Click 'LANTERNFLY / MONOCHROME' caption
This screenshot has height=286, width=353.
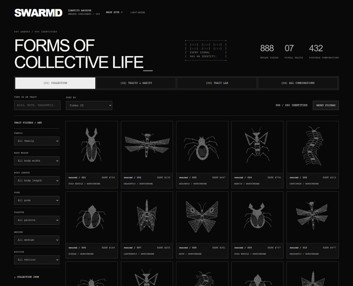pyautogui.click(x=138, y=254)
